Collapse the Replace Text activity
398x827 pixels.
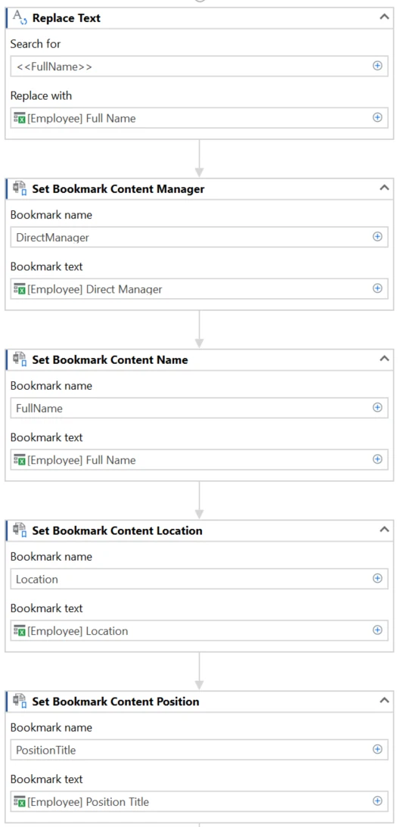pos(384,17)
